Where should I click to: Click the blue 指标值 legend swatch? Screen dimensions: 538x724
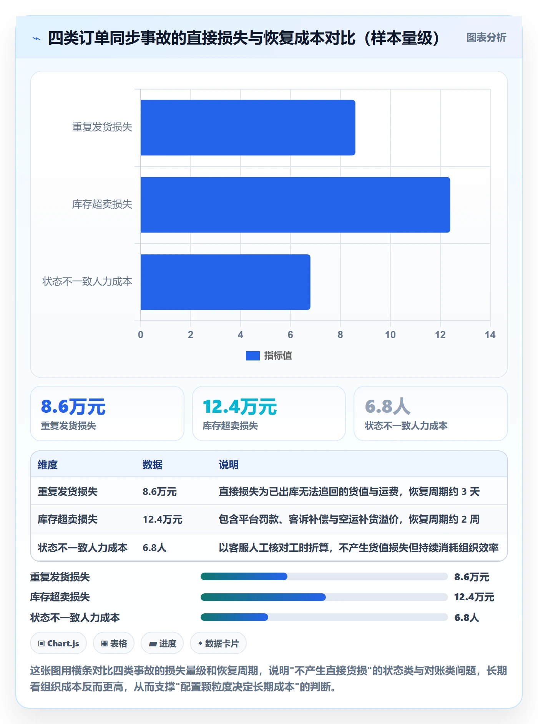(x=252, y=356)
